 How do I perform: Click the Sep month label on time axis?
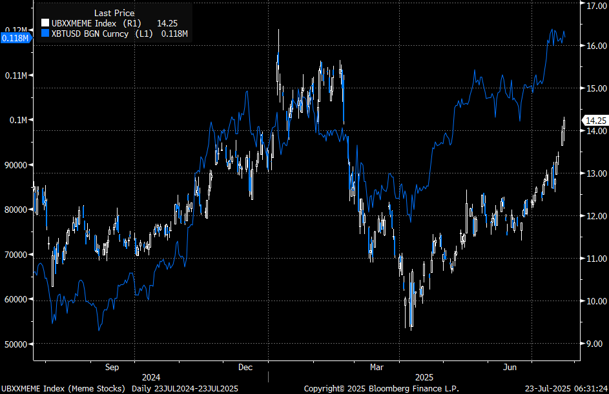point(112,368)
